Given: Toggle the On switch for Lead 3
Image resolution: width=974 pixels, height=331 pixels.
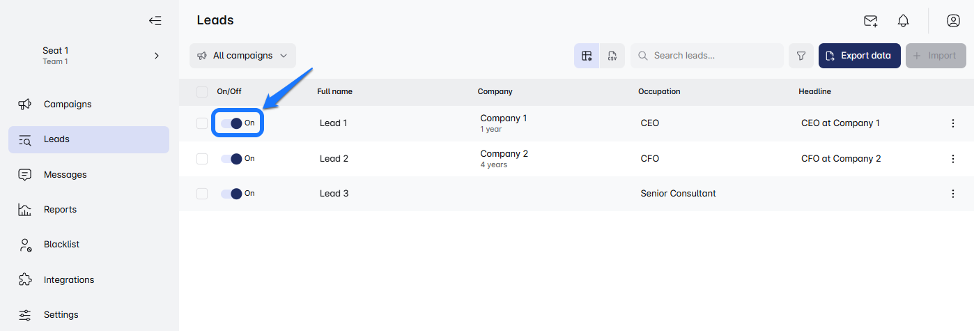Looking at the screenshot, I should coord(231,194).
